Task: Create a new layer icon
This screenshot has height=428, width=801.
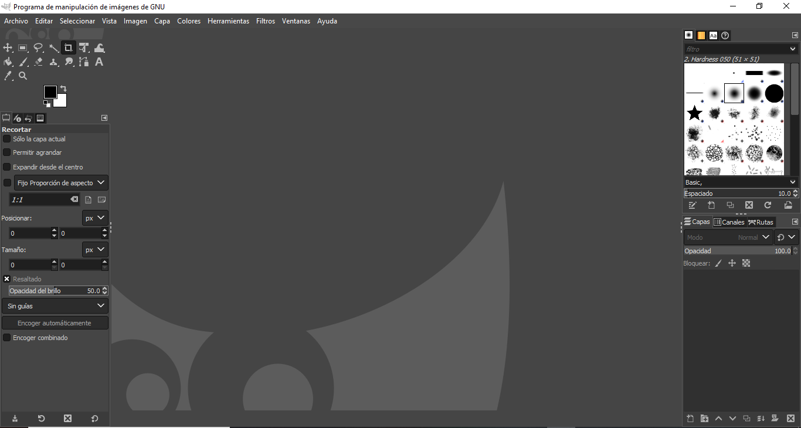Action: tap(690, 419)
